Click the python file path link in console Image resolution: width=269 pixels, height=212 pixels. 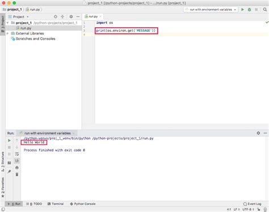(x=123, y=138)
